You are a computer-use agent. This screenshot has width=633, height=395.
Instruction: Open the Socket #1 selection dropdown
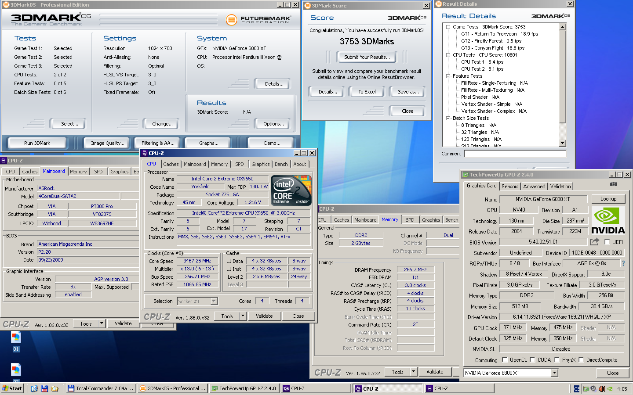[x=214, y=302]
